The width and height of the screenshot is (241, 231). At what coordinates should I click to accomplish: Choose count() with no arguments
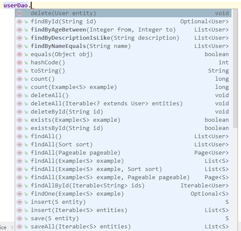123,79
